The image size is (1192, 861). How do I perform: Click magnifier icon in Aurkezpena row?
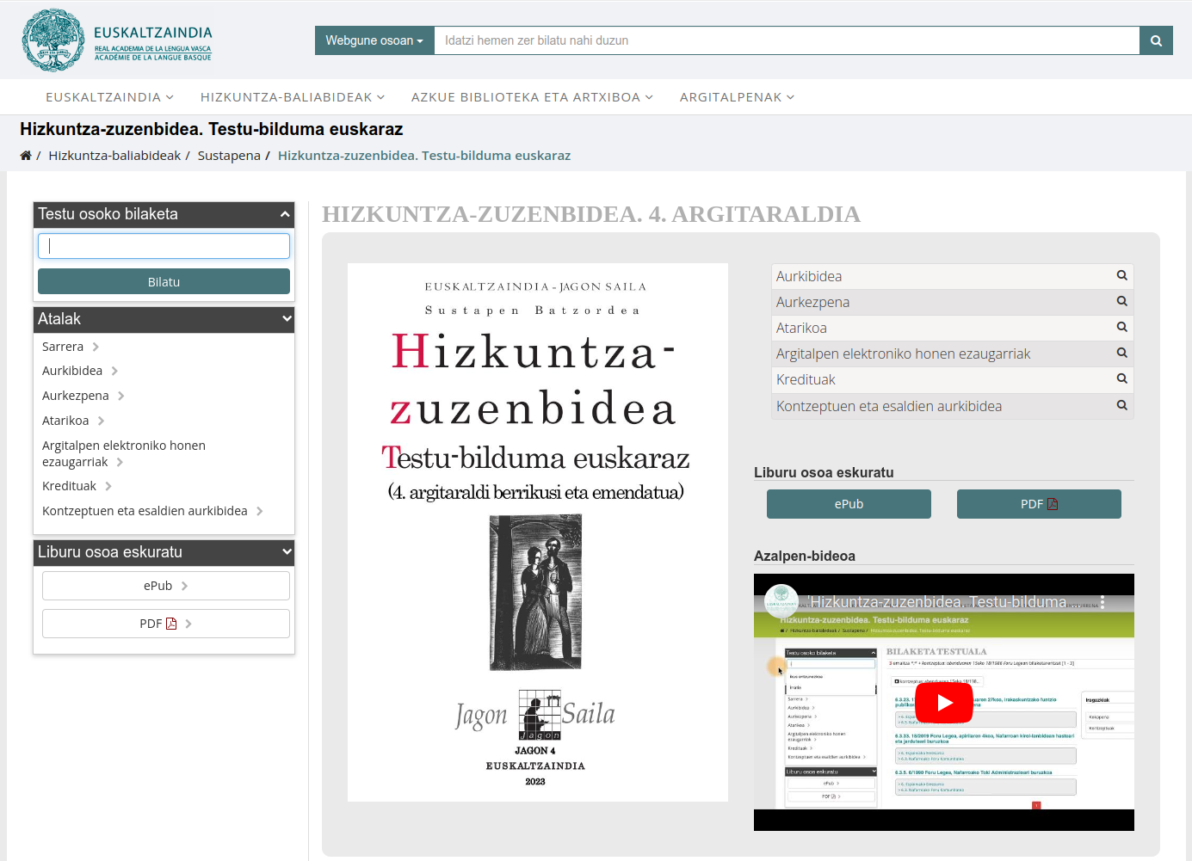tap(1121, 301)
